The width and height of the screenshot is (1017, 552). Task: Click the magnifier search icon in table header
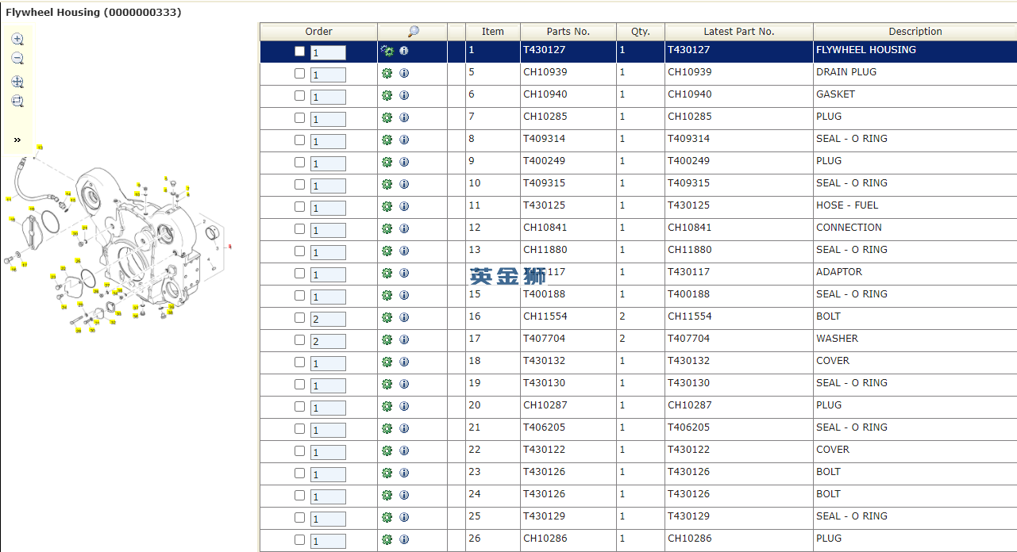pyautogui.click(x=413, y=32)
